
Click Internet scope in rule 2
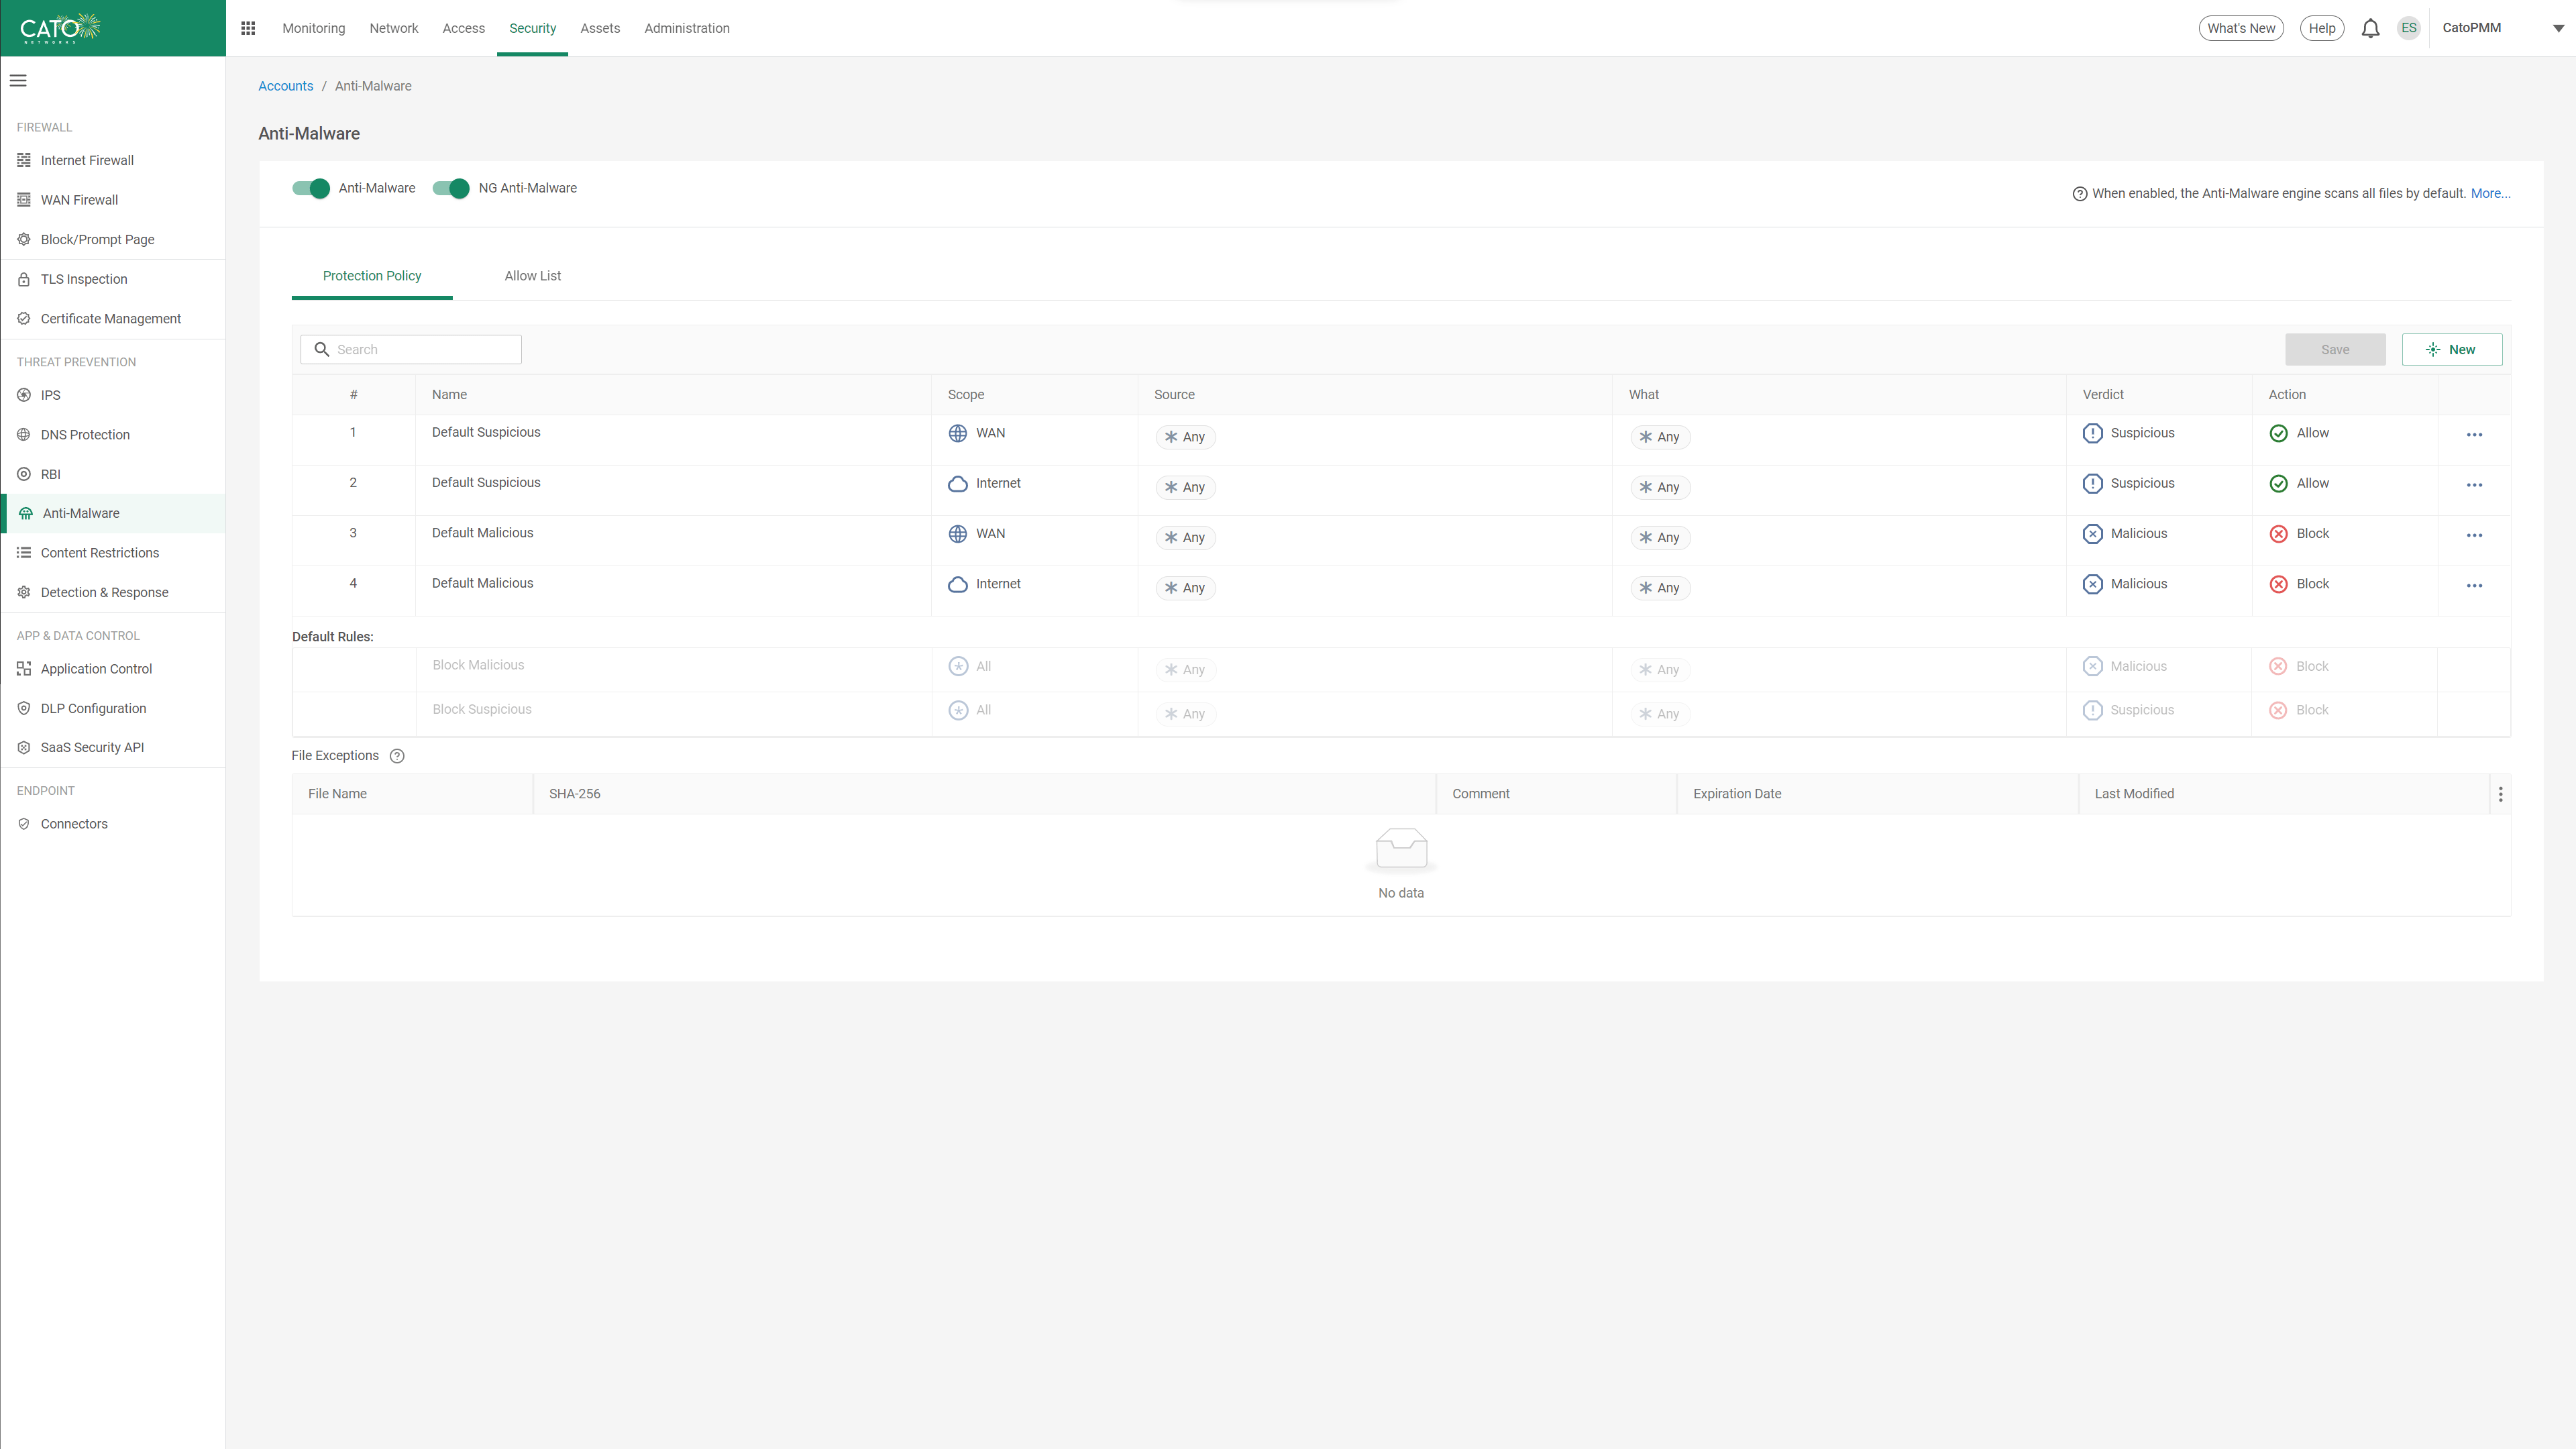pos(985,483)
